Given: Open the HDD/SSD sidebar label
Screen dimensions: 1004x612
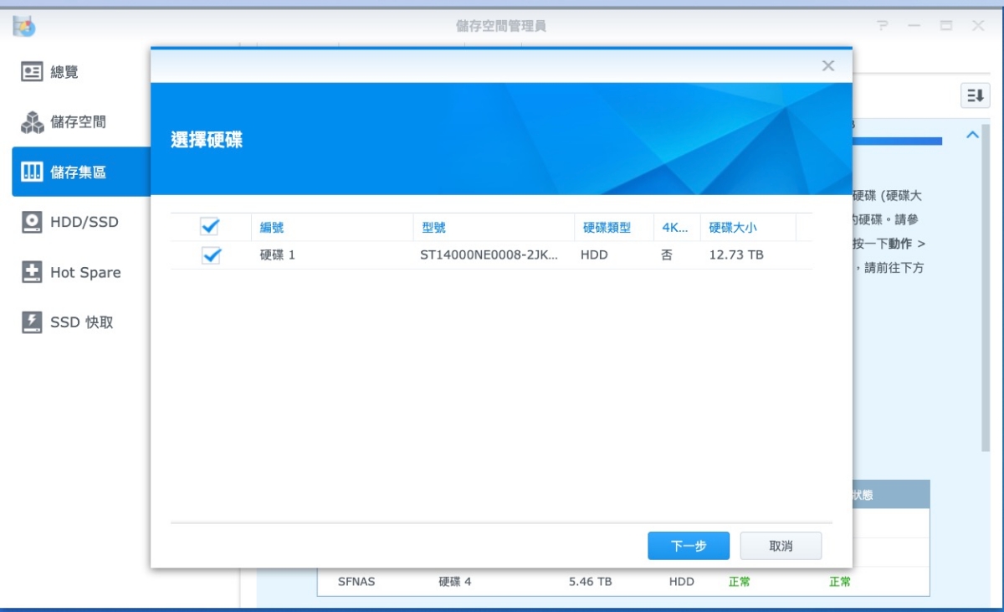Looking at the screenshot, I should click(x=85, y=223).
